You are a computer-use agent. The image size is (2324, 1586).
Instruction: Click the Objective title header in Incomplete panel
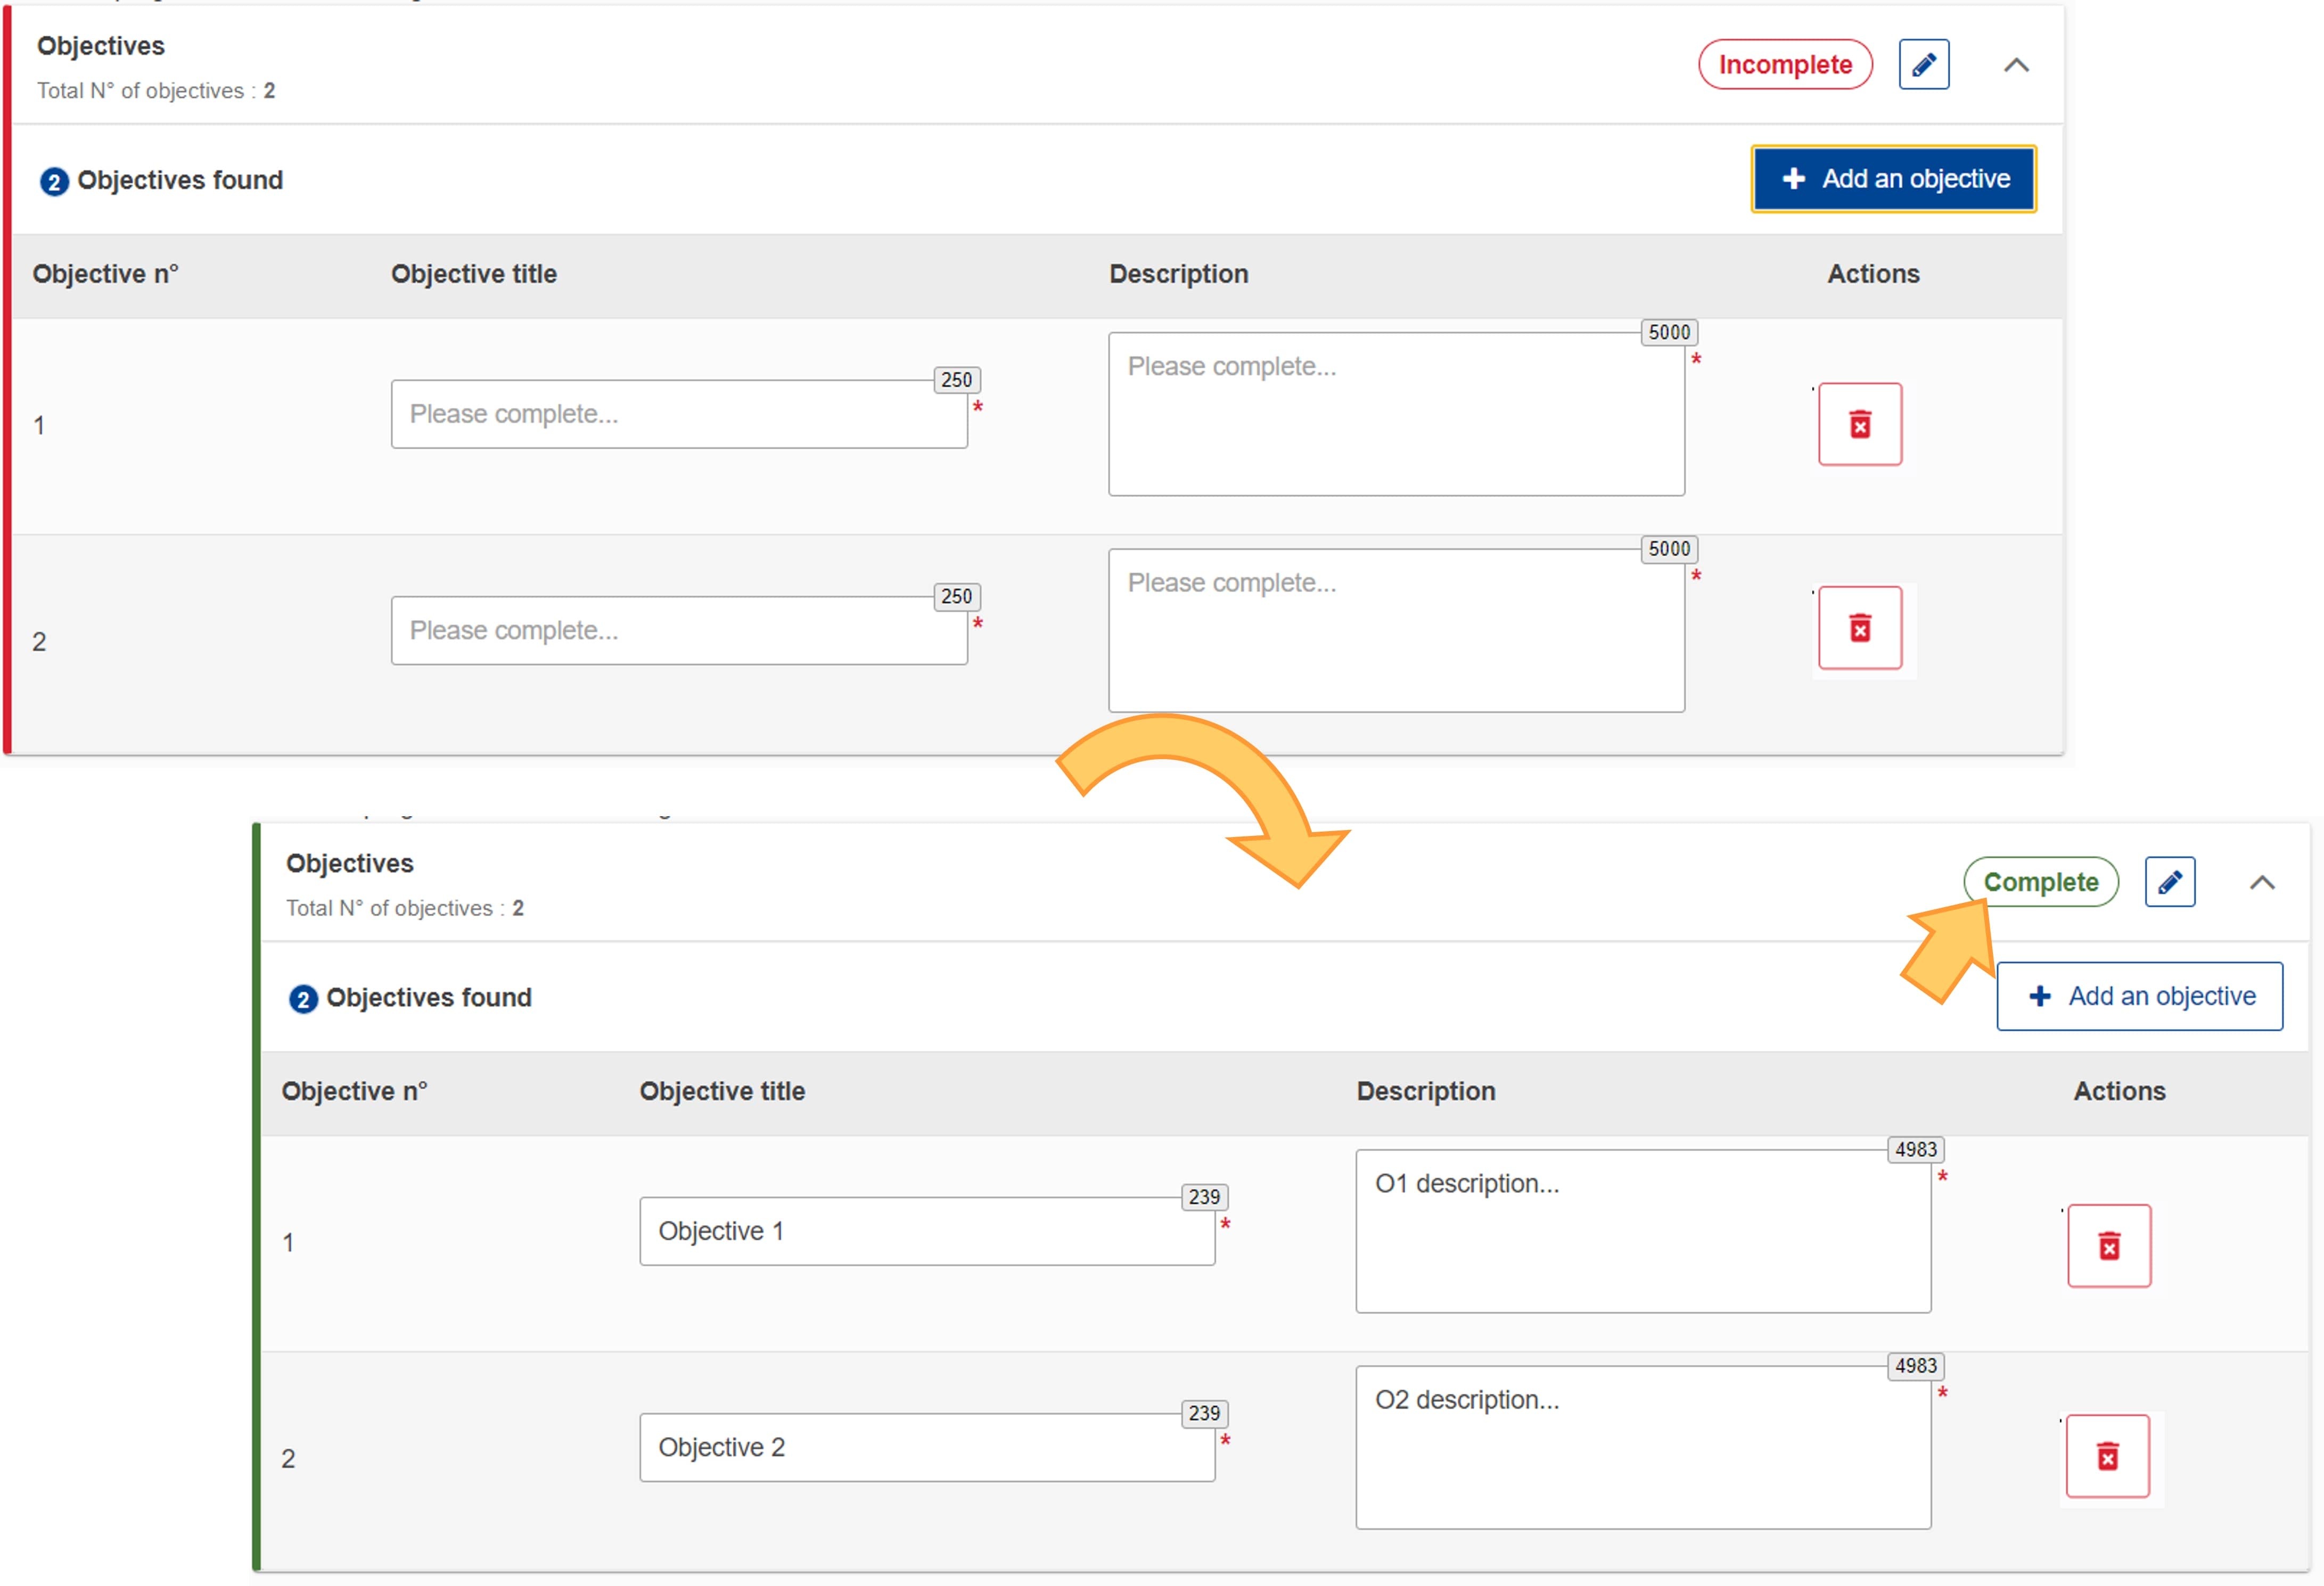click(474, 274)
